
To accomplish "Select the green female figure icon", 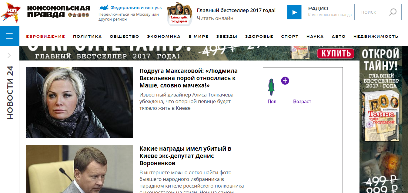I will click(271, 87).
